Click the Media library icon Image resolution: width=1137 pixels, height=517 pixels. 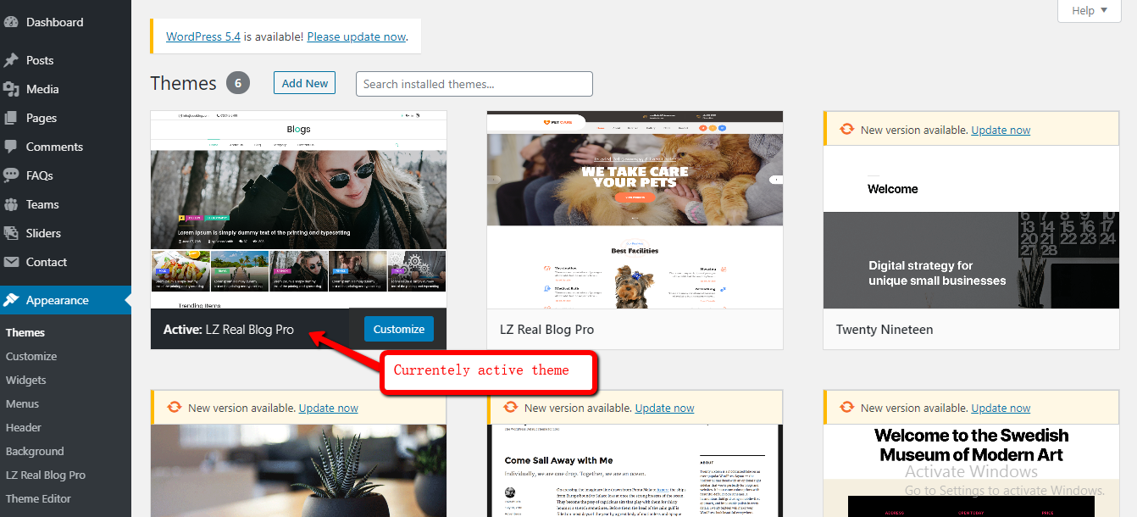tap(11, 89)
